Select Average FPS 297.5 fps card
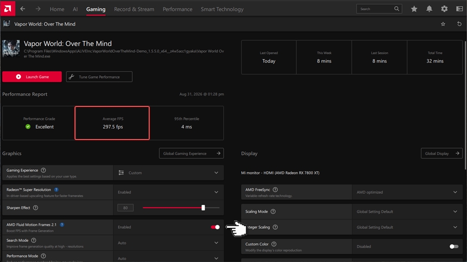This screenshot has width=467, height=262. click(x=112, y=123)
